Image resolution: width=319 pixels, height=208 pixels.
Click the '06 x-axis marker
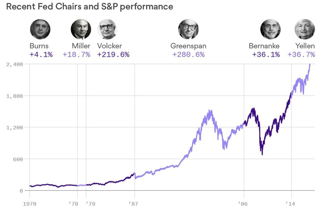click(x=244, y=203)
